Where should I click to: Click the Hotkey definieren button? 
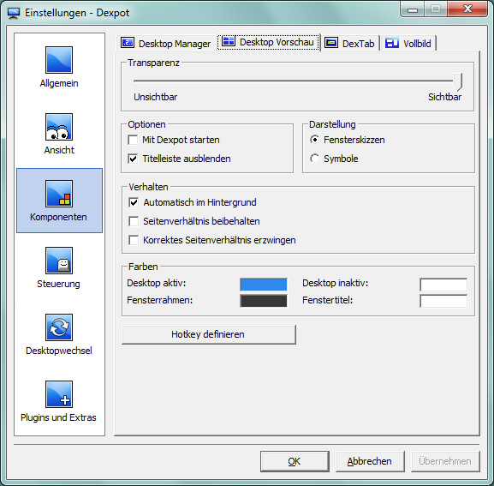209,334
